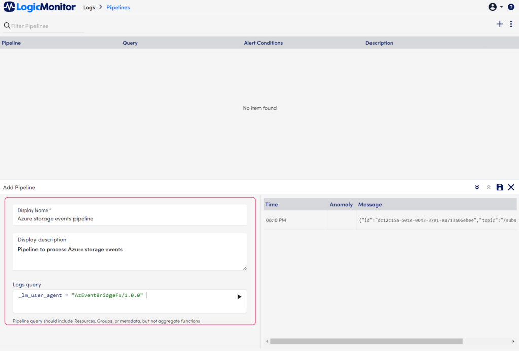The height and width of the screenshot is (351, 519).
Task: Open the Pipelines breadcrumb link
Action: [x=118, y=7]
